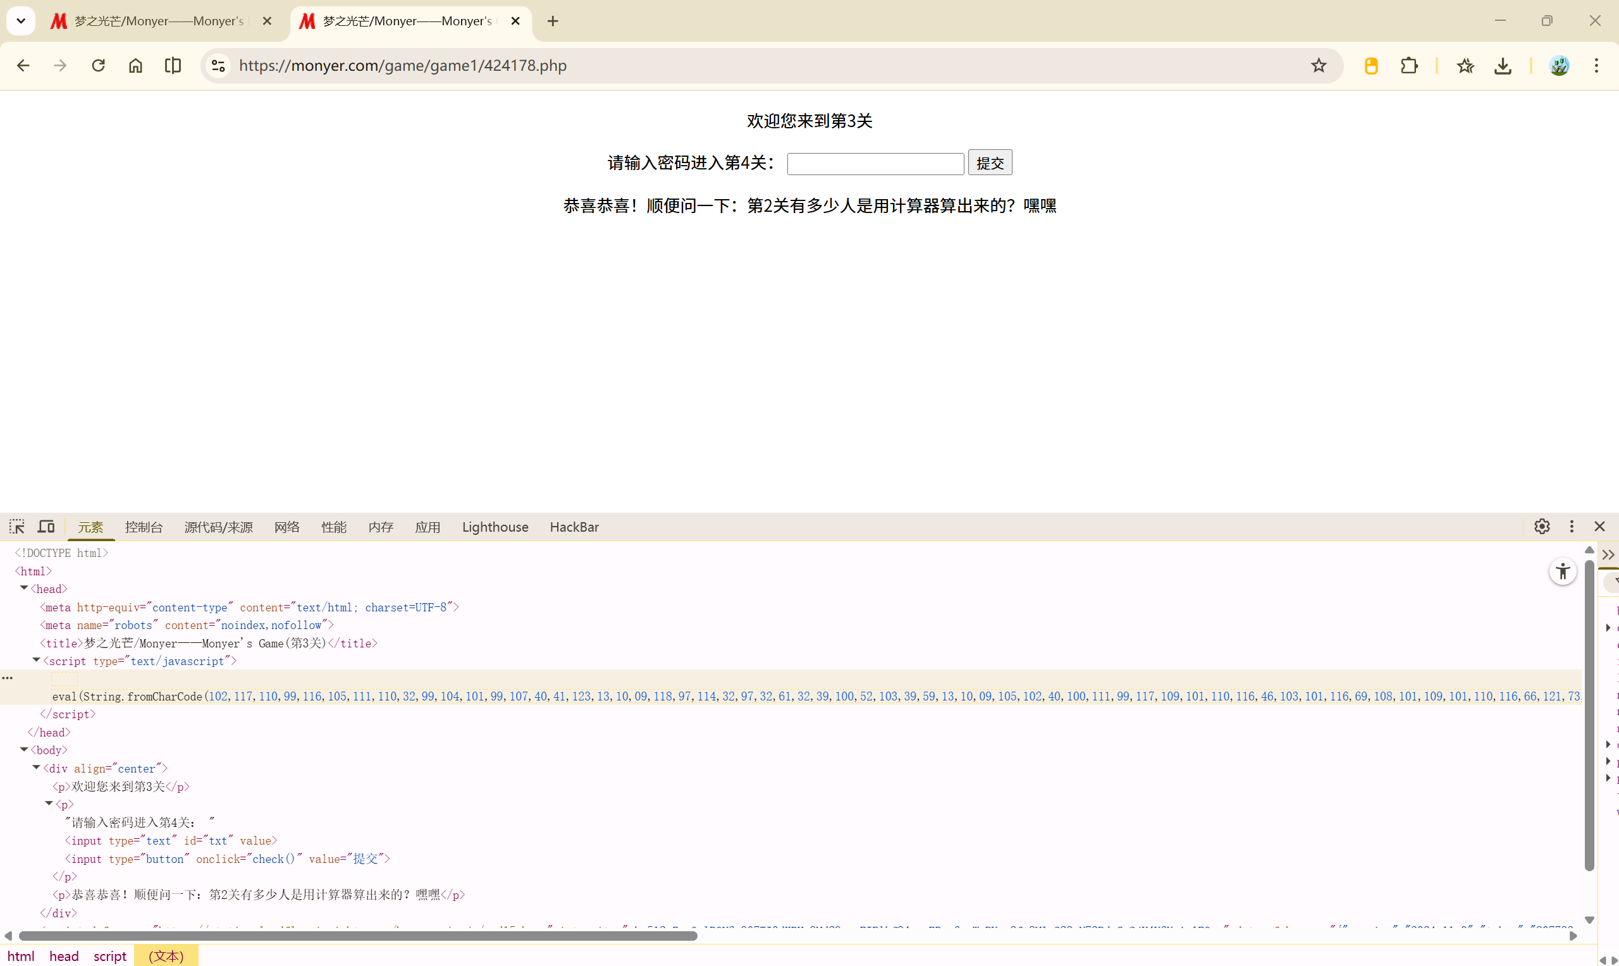Screen dimensions: 1619x966
Task: Click the inspect element picker icon
Action: (x=17, y=527)
